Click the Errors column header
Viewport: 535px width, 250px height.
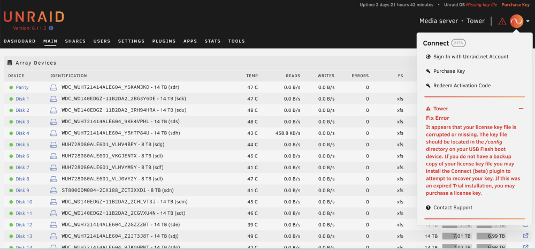click(360, 76)
